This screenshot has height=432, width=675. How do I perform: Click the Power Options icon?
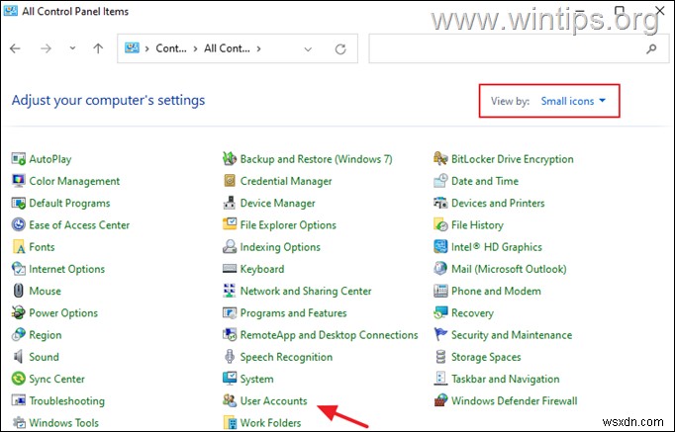[19, 313]
